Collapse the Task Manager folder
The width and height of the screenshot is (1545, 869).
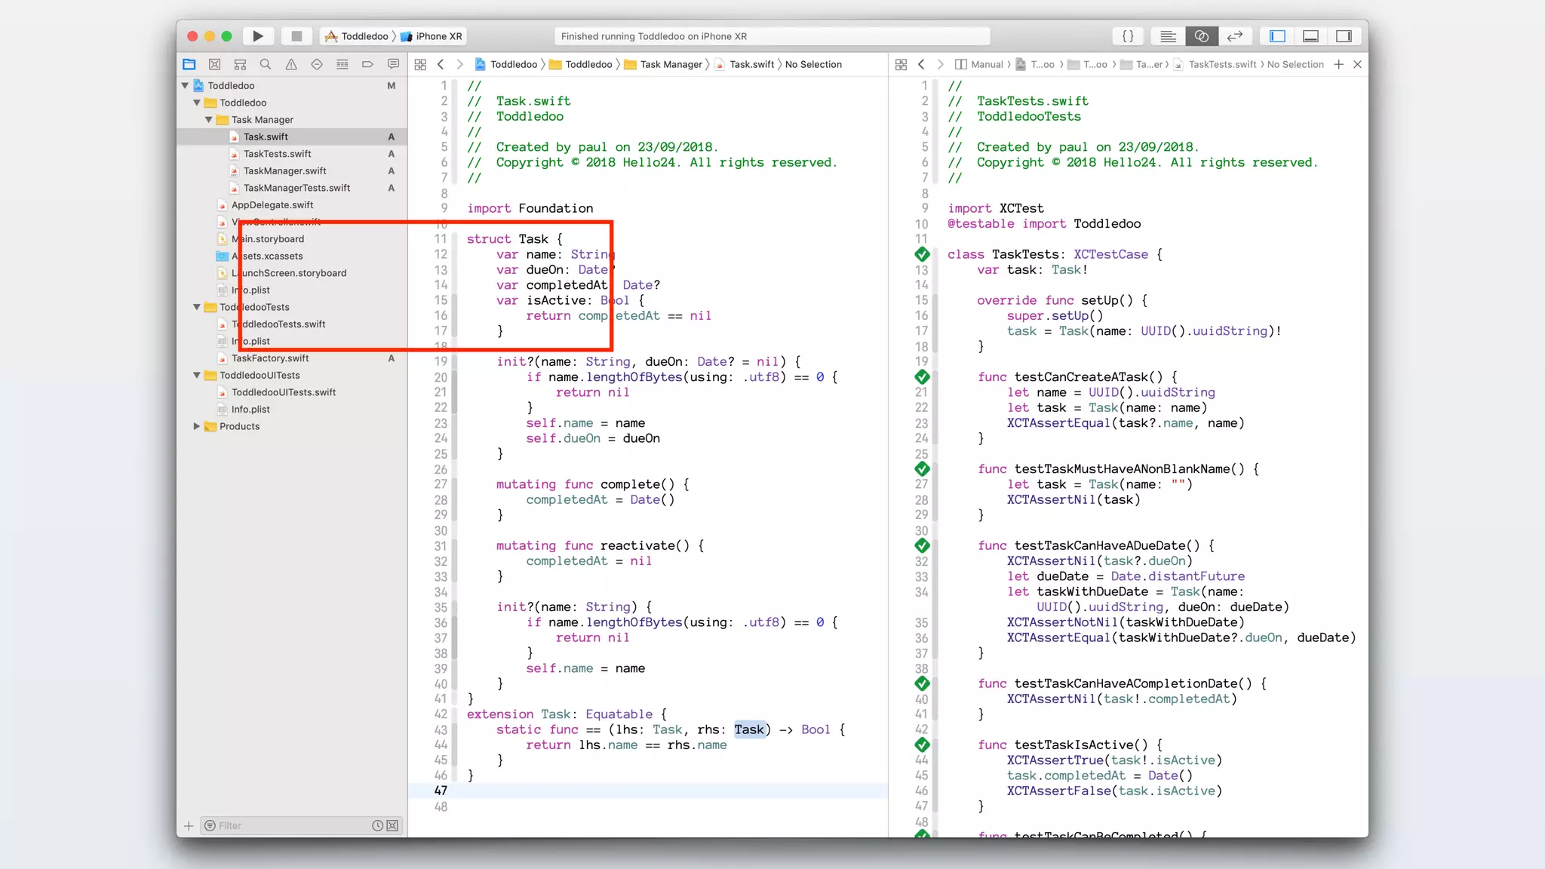click(209, 120)
